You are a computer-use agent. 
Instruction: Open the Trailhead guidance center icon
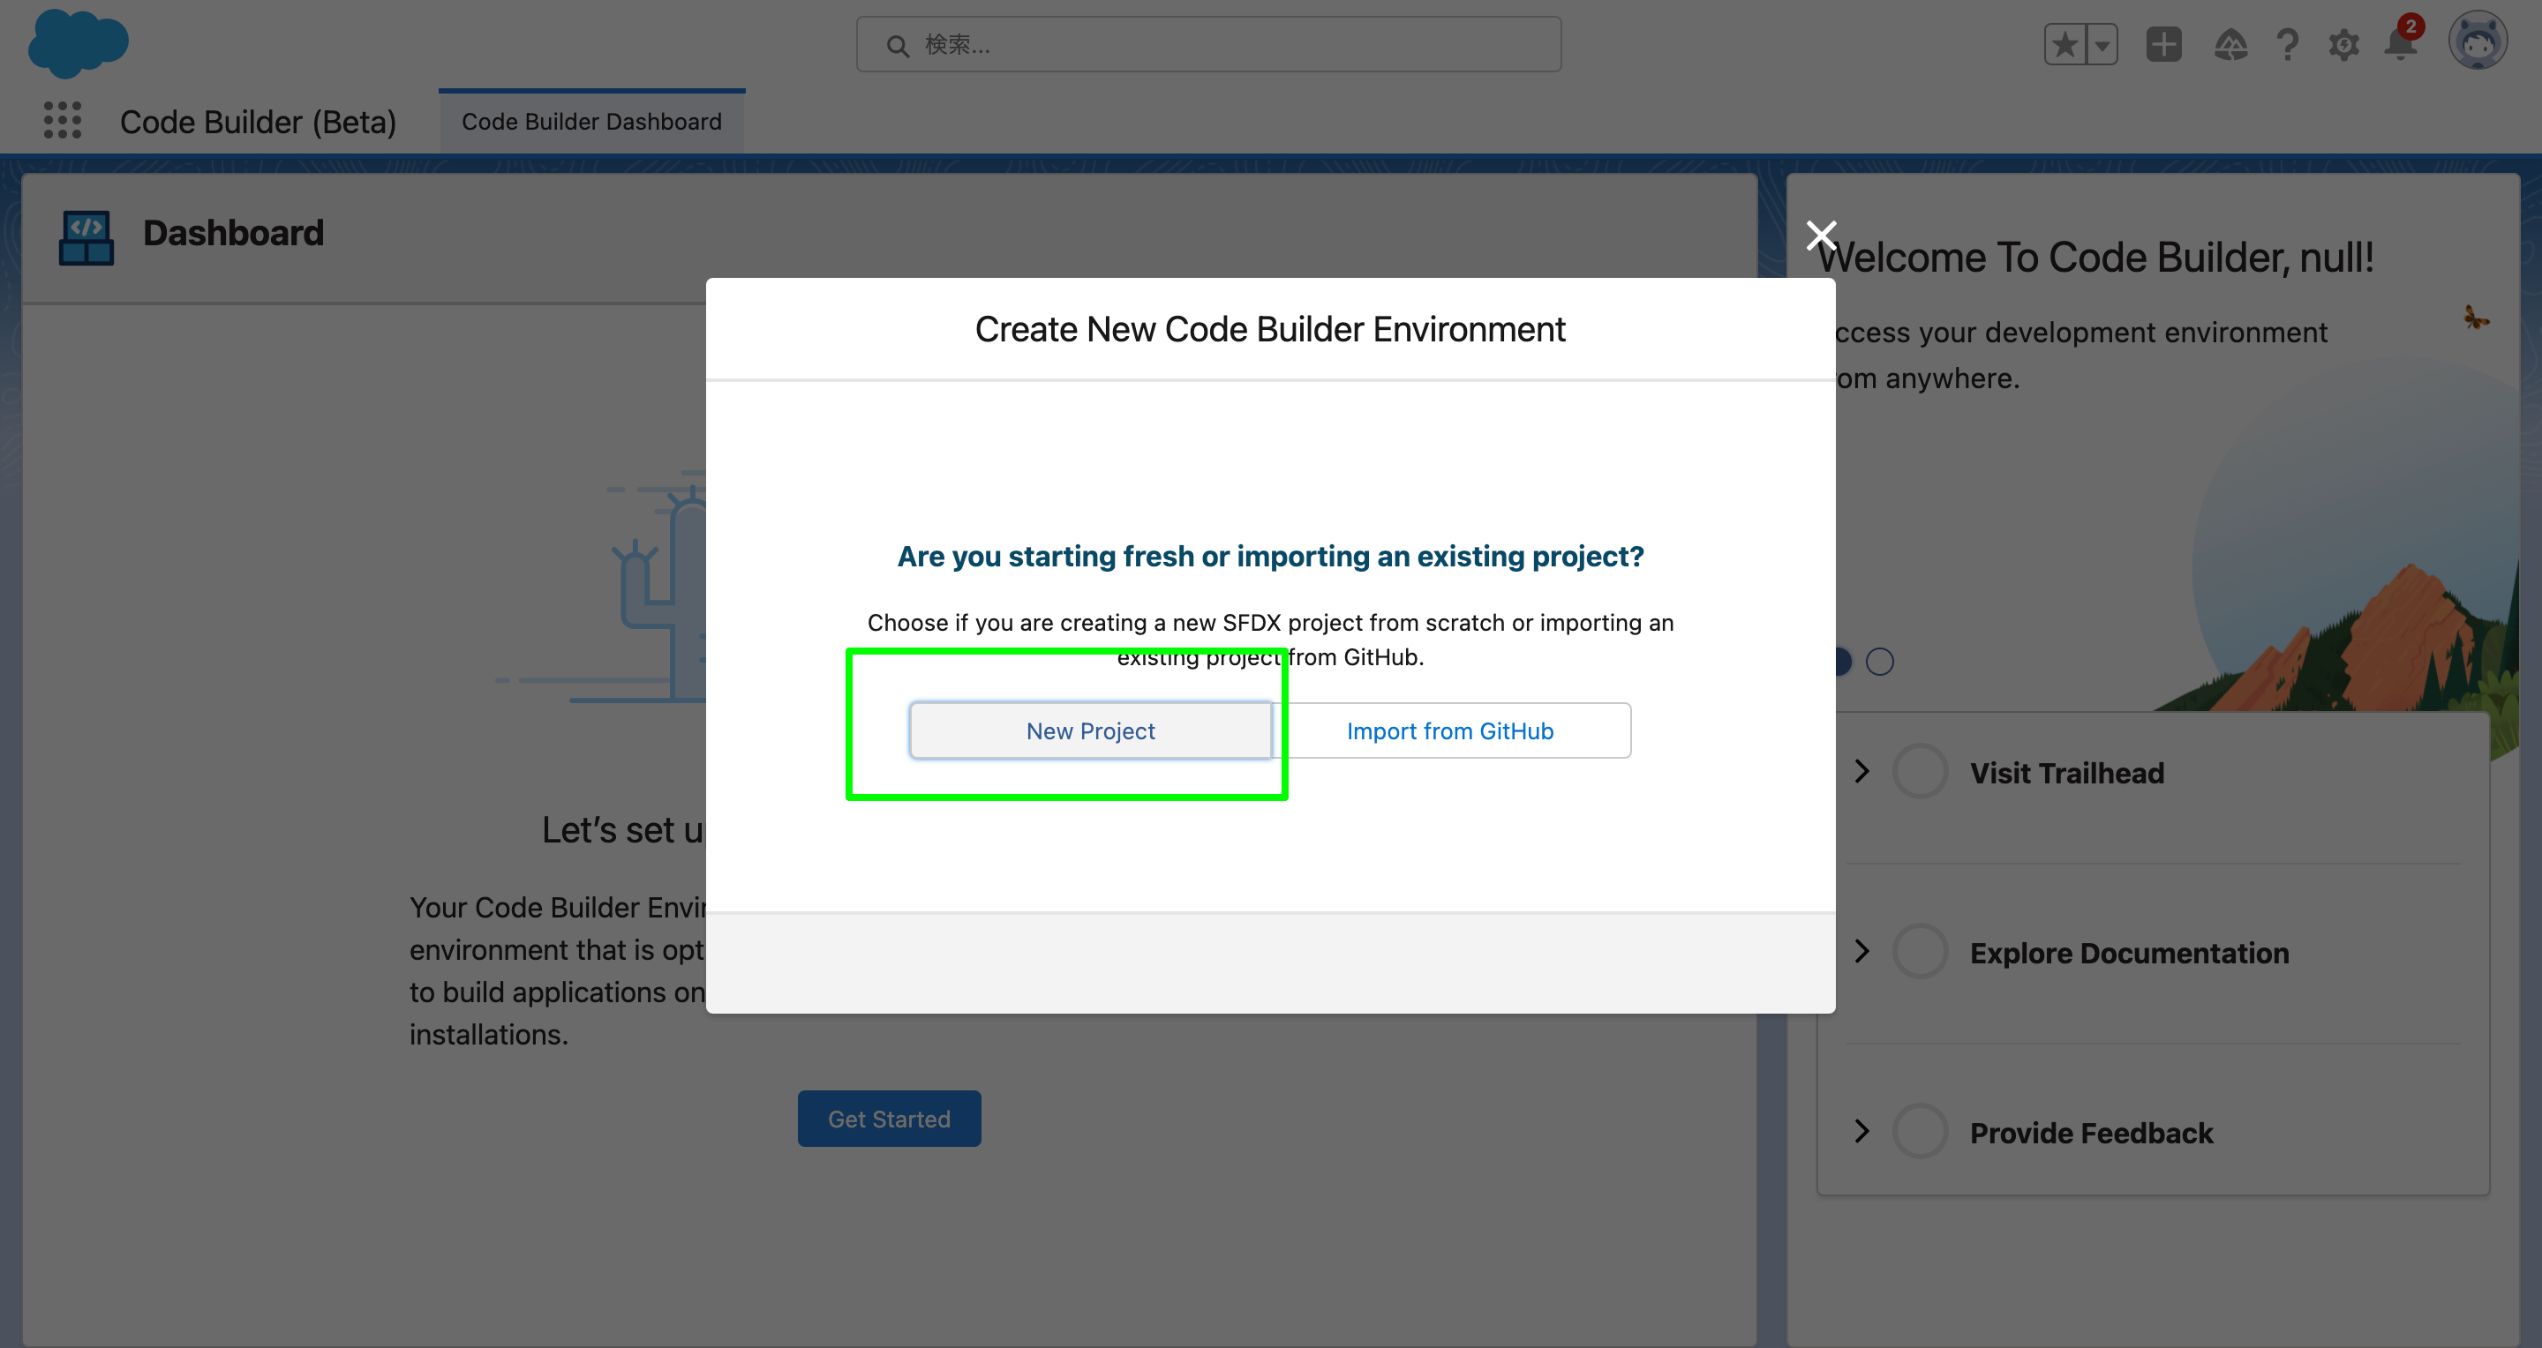tap(2232, 43)
